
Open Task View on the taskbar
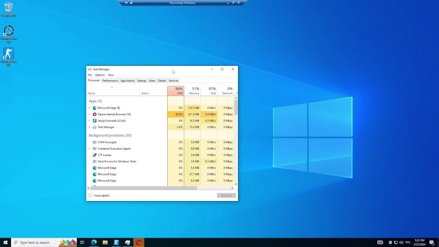click(82, 242)
